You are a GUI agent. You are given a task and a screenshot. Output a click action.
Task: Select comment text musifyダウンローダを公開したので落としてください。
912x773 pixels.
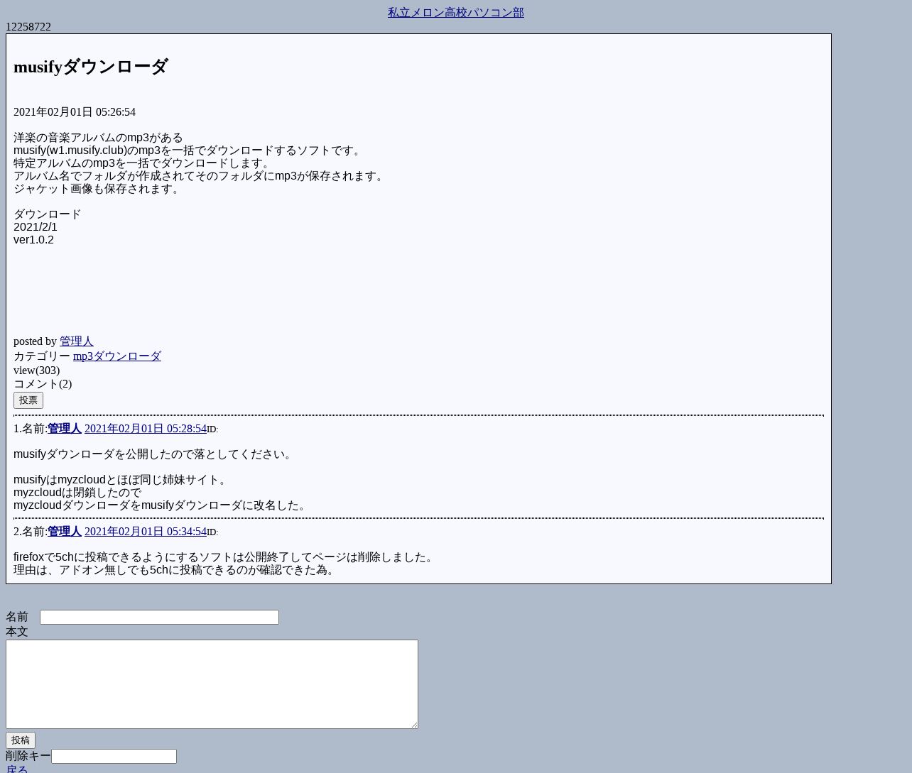pos(155,454)
